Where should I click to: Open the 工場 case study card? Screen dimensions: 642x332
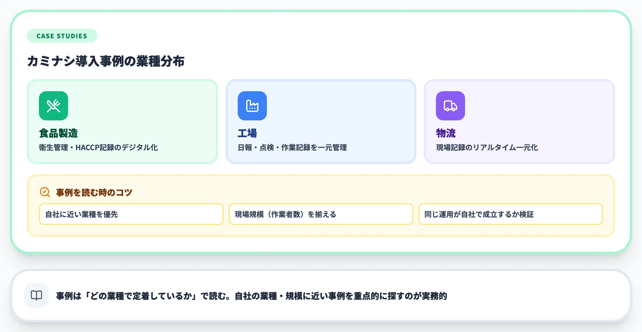point(321,122)
